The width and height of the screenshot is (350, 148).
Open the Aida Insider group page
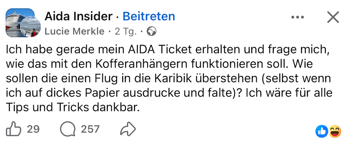(78, 16)
